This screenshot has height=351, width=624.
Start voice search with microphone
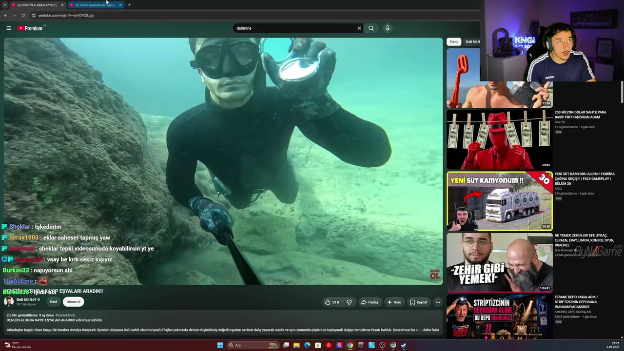(388, 28)
